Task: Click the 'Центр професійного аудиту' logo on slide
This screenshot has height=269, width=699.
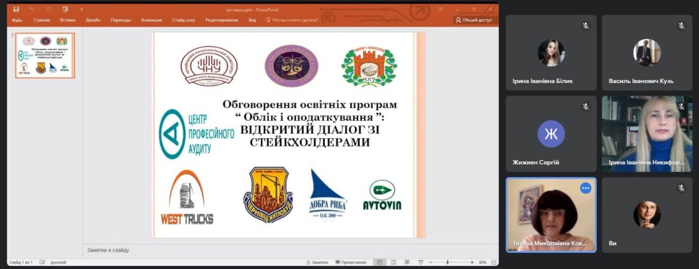Action: point(197,134)
